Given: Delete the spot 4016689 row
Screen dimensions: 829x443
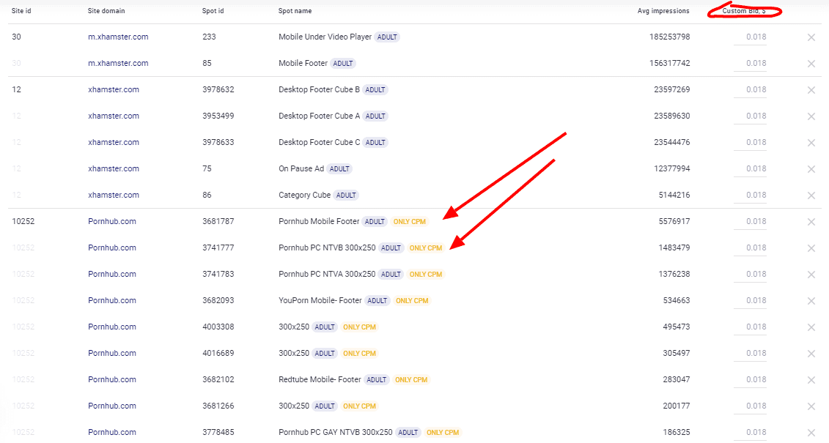Looking at the screenshot, I should tap(811, 354).
